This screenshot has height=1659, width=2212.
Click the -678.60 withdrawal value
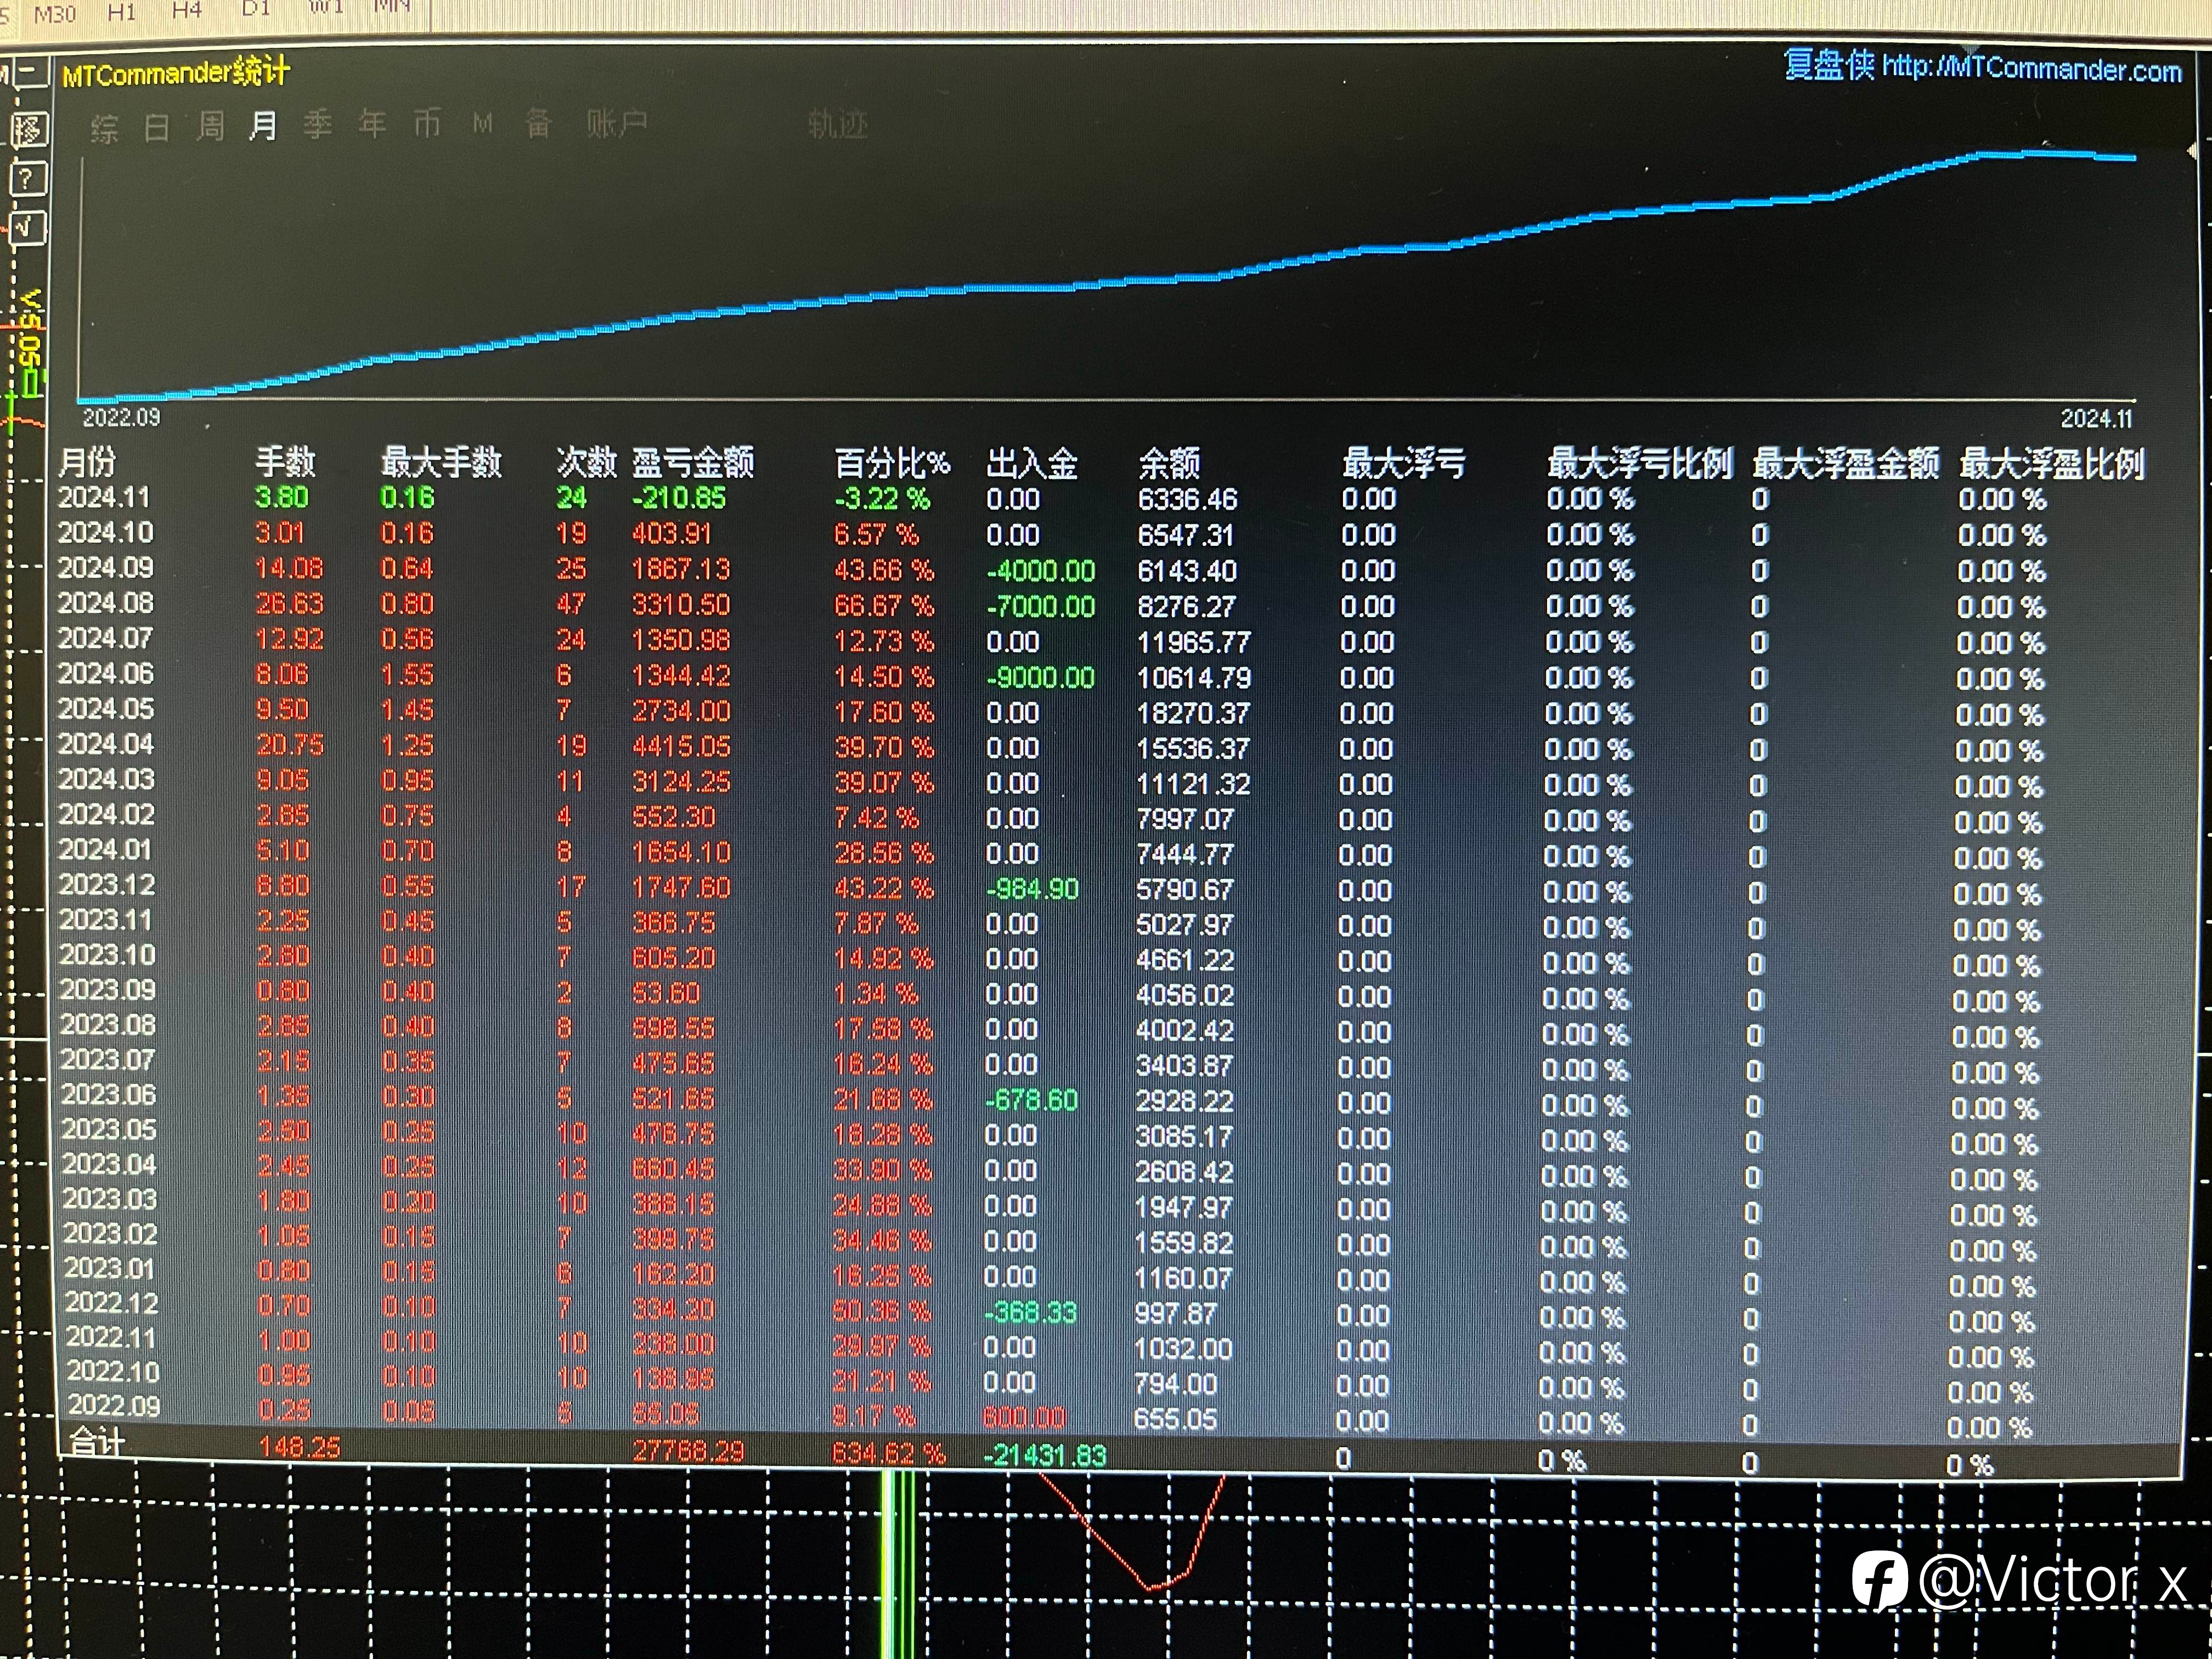[x=1031, y=1100]
